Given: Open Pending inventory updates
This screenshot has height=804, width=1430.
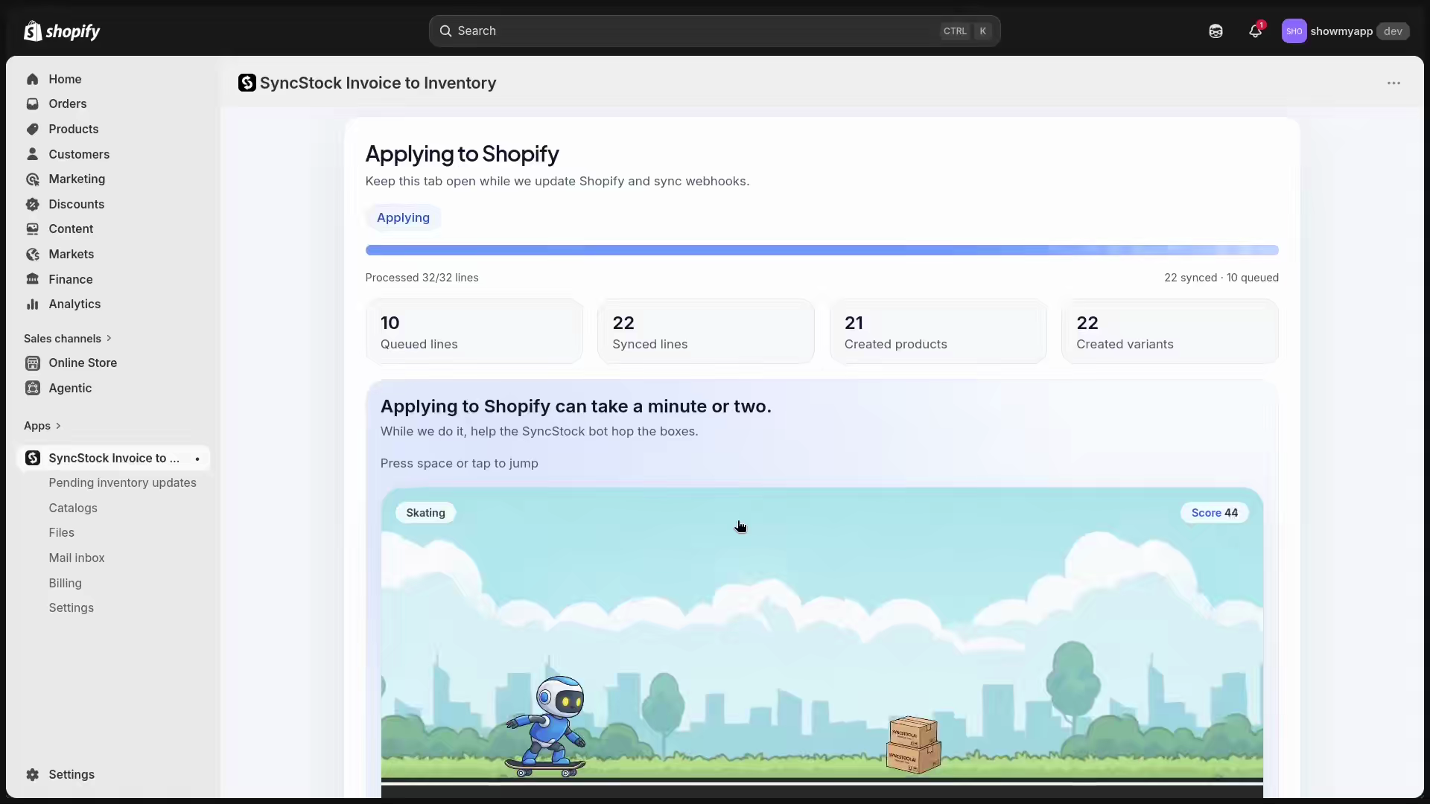Looking at the screenshot, I should pyautogui.click(x=123, y=483).
